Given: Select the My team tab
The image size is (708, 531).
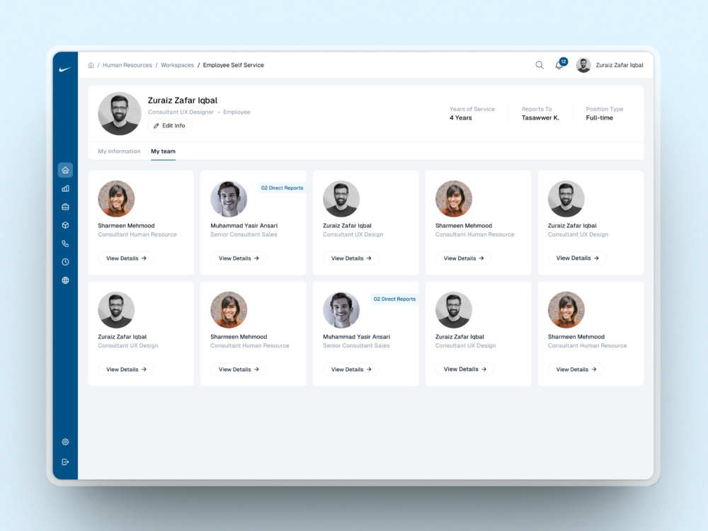Looking at the screenshot, I should [163, 152].
